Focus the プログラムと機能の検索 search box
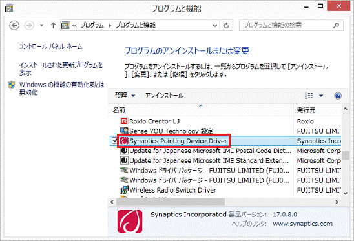The image size is (354, 241). (291, 25)
